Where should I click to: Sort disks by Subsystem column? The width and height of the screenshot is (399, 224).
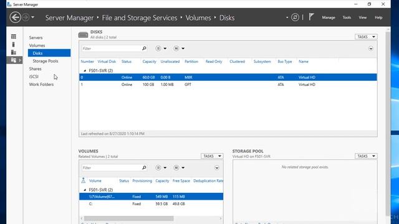(262, 62)
